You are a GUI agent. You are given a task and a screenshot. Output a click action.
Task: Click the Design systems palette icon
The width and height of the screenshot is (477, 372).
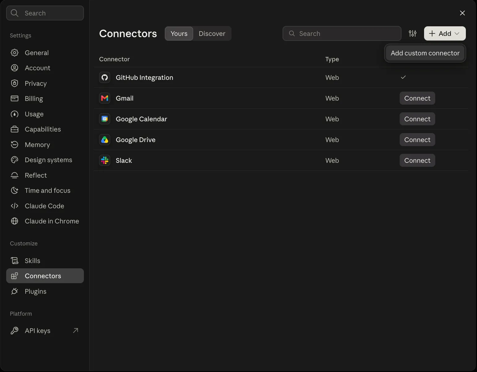point(15,160)
